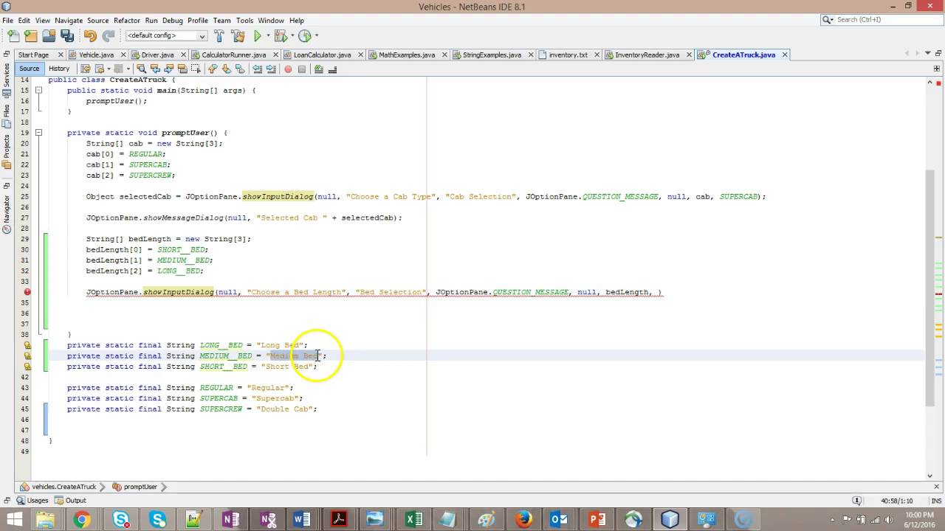Click Find Selection magnifier in editor toolbar
945x531 pixels.
(x=140, y=69)
